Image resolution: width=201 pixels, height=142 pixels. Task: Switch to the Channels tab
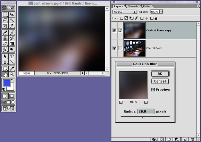[x=133, y=6]
